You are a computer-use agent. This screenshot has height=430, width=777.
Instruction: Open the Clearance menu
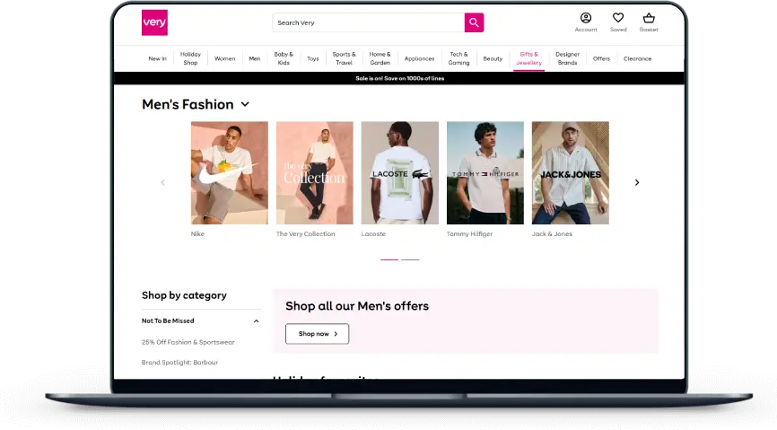pyautogui.click(x=637, y=58)
